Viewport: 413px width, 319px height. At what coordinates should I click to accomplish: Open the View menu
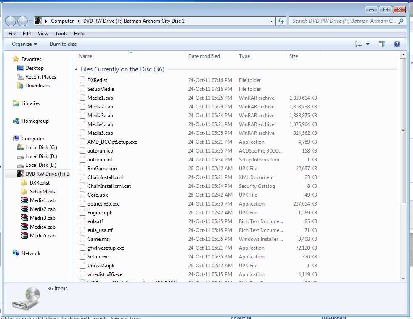(43, 34)
